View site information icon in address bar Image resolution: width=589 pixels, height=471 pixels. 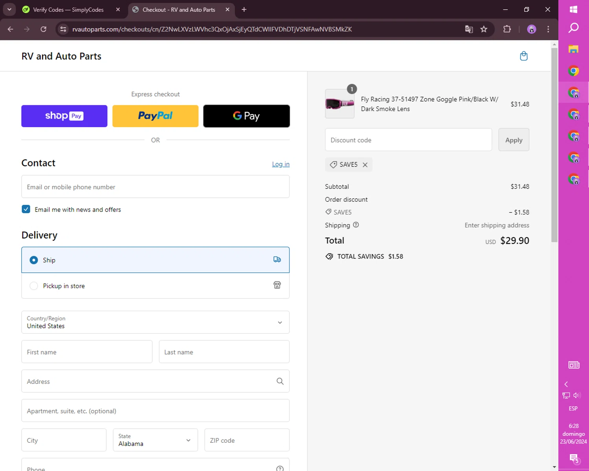(x=63, y=29)
